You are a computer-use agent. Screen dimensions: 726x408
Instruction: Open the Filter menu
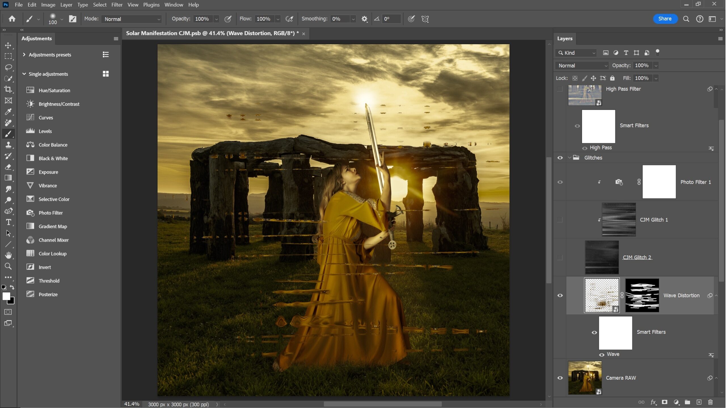(117, 5)
